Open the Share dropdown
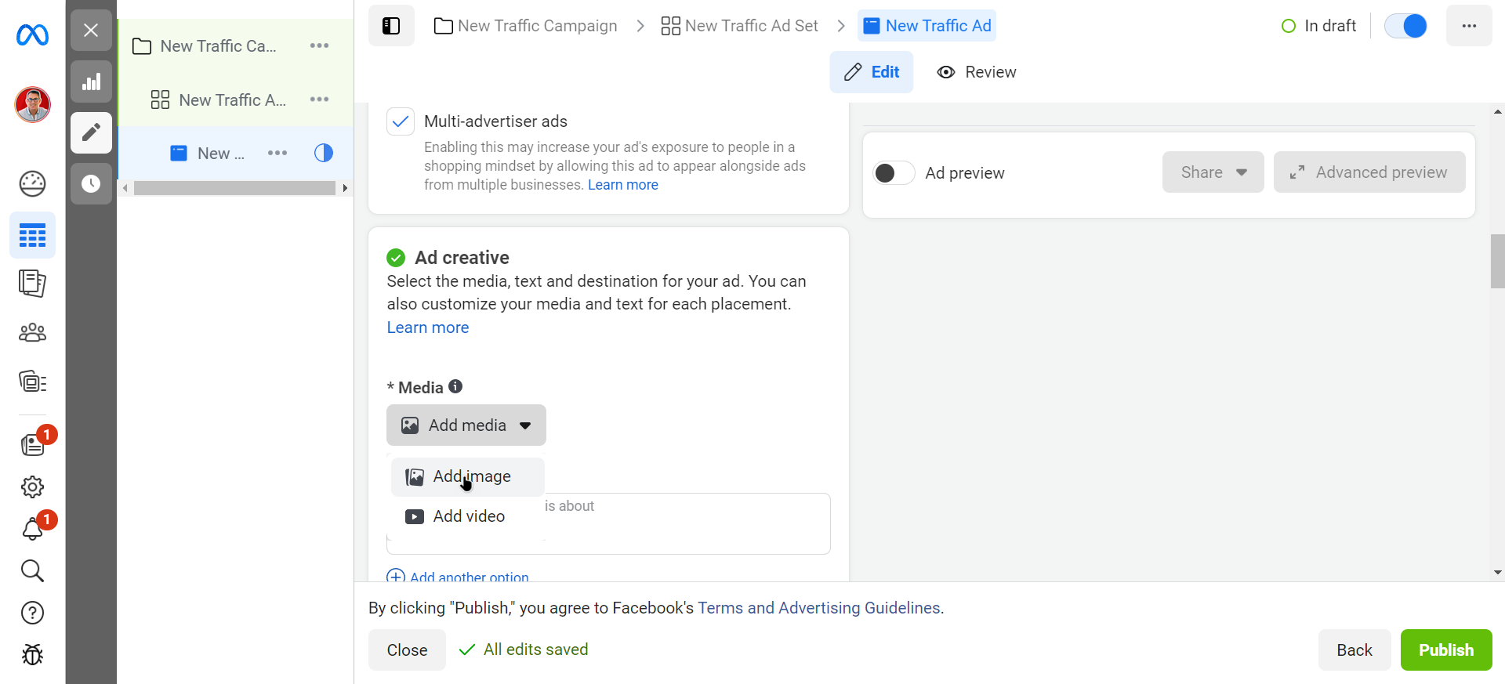Viewport: 1505px width, 684px height. point(1213,172)
